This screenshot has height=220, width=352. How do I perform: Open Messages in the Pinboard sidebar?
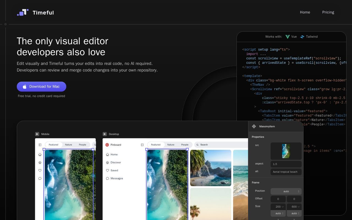pos(114,178)
